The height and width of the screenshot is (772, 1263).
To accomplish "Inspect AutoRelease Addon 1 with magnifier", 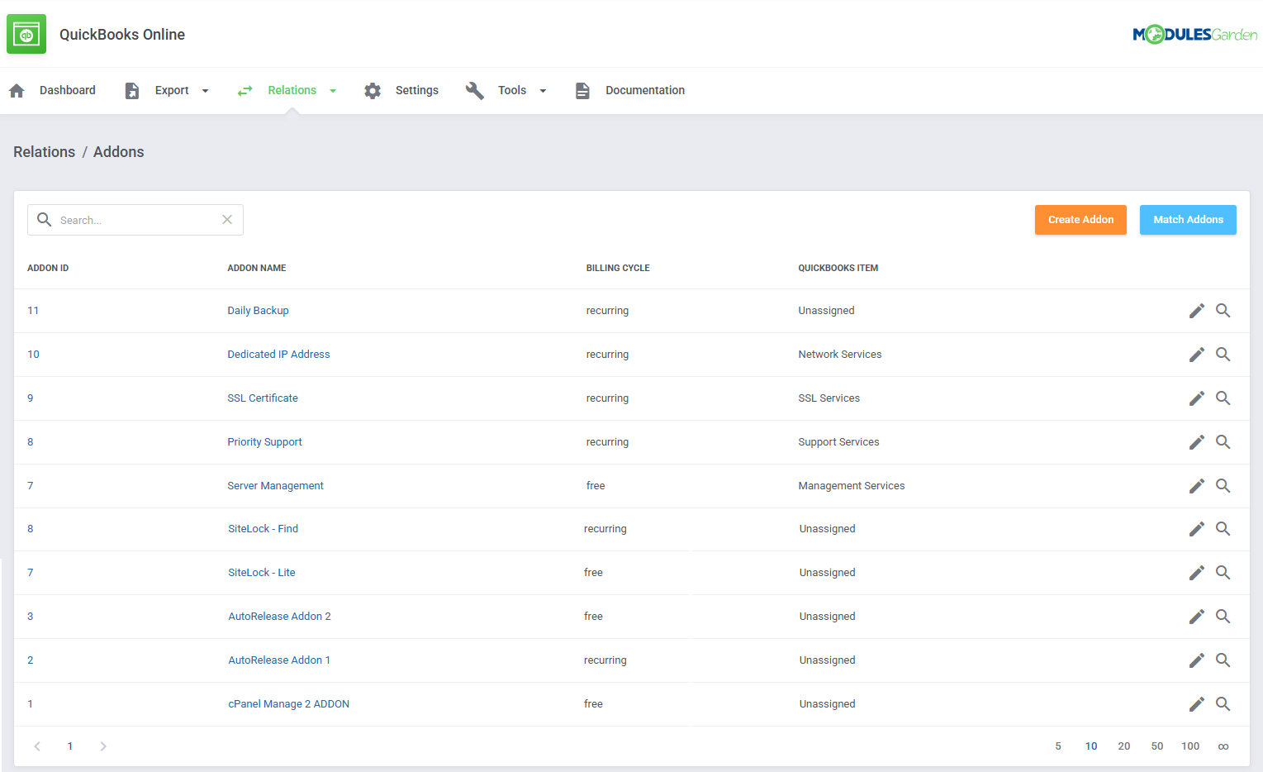I will point(1223,660).
